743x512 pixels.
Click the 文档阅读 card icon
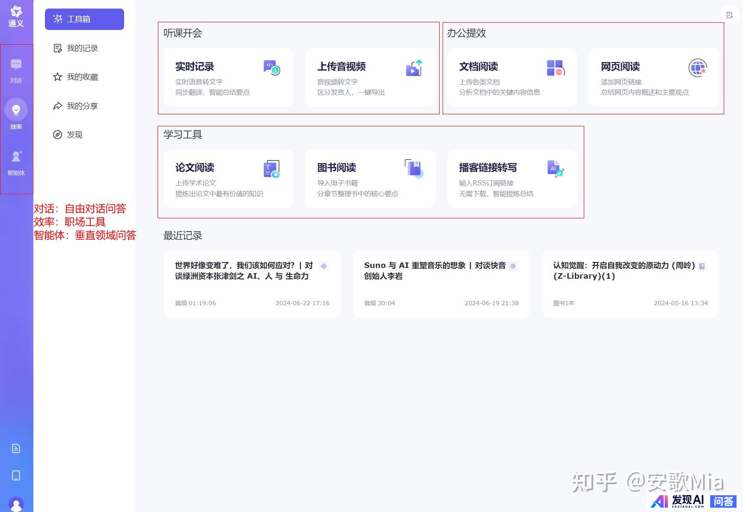tap(556, 68)
